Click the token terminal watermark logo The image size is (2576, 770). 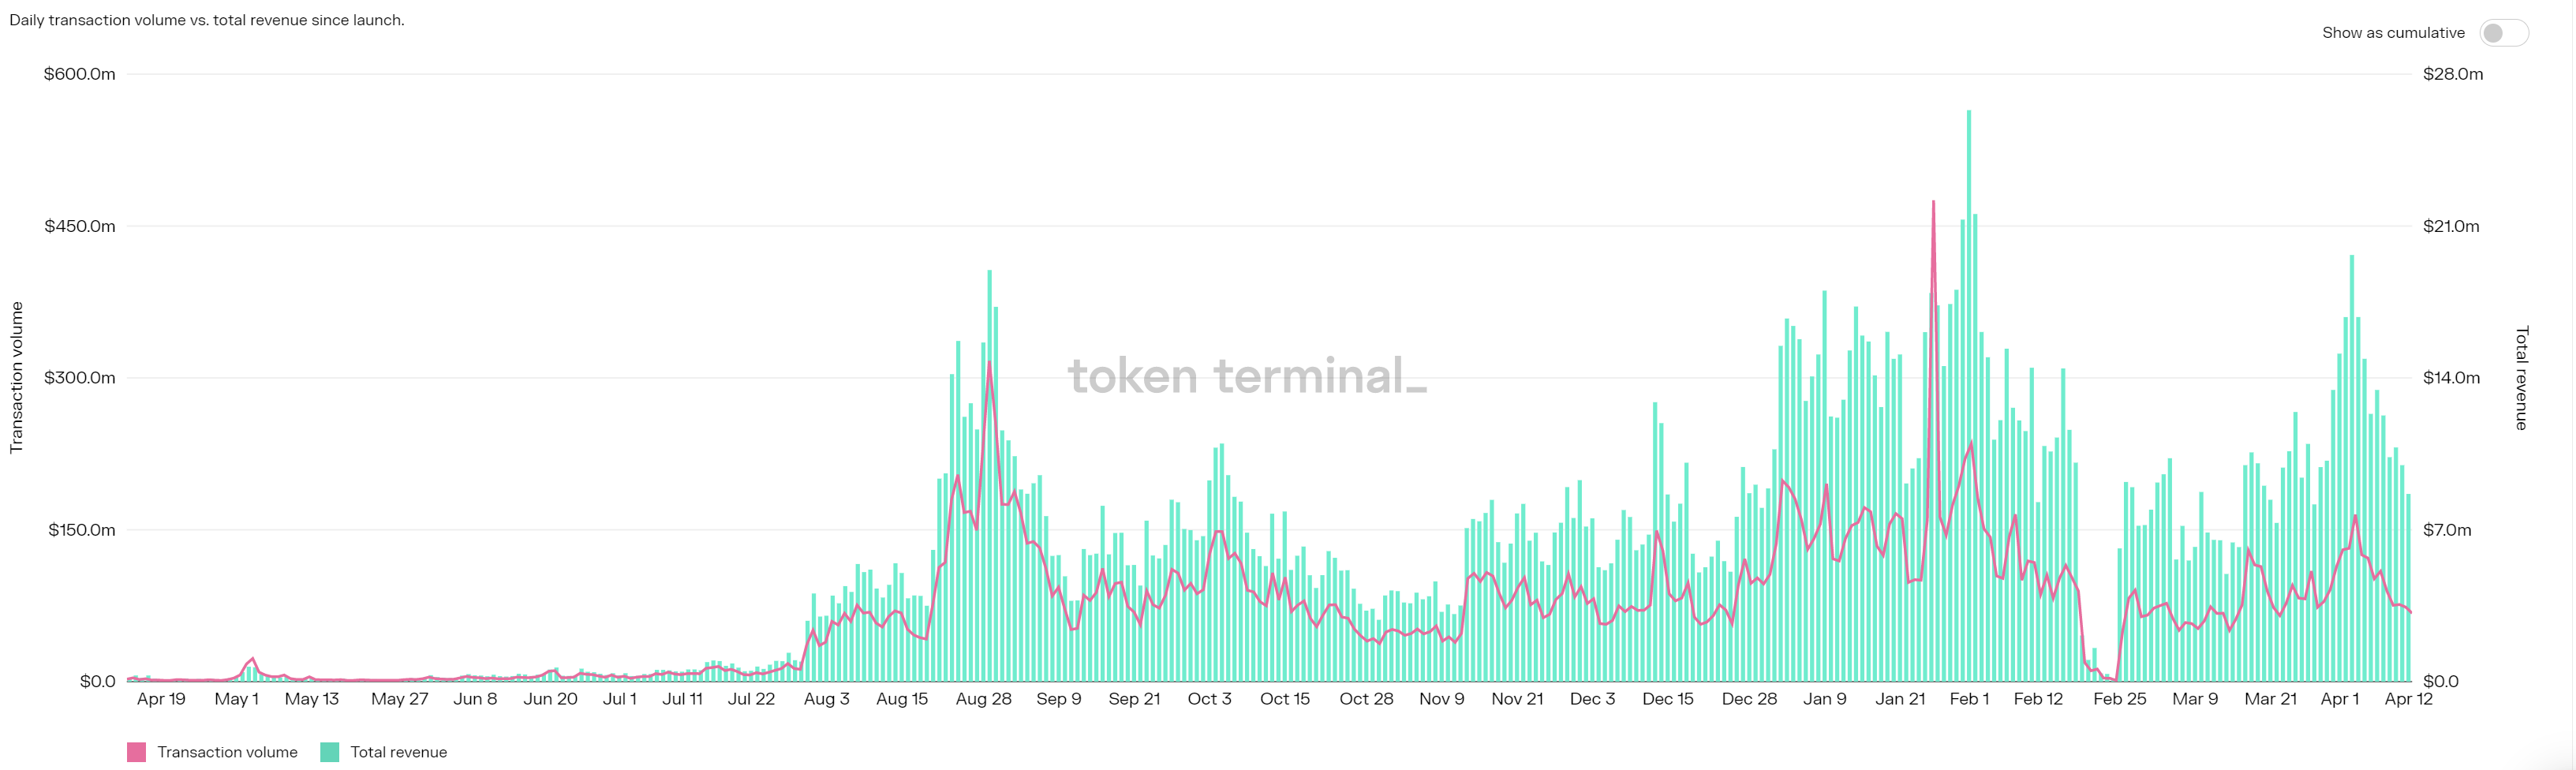point(1246,377)
